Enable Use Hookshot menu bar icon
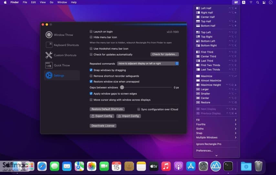 (x=91, y=48)
